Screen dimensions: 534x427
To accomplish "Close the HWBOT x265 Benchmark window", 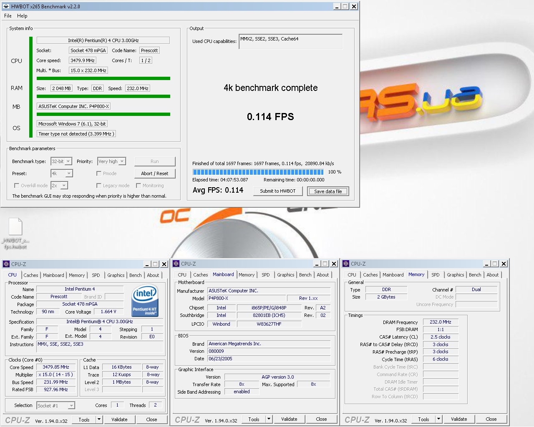I will pos(354,6).
